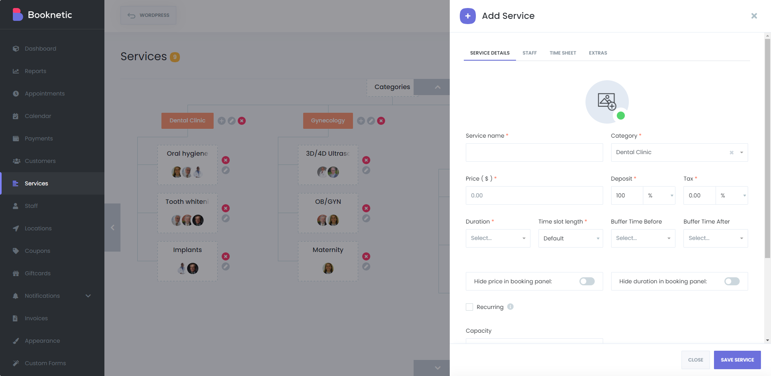This screenshot has height=376, width=771.
Task: Edit the Gynecology category
Action: (x=371, y=121)
